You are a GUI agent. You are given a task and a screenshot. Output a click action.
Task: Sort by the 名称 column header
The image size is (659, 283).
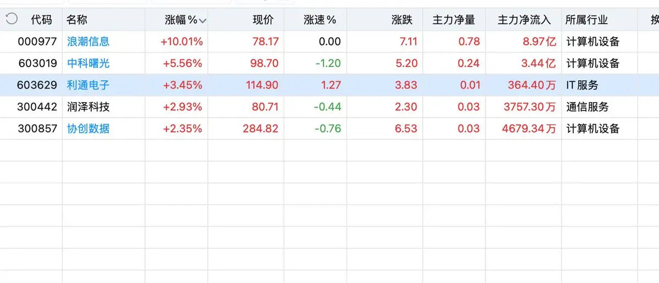pyautogui.click(x=77, y=20)
